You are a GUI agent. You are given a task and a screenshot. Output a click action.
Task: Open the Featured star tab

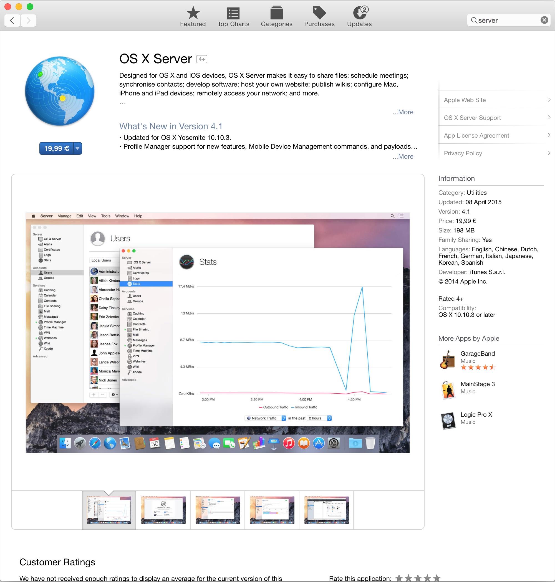pyautogui.click(x=193, y=17)
